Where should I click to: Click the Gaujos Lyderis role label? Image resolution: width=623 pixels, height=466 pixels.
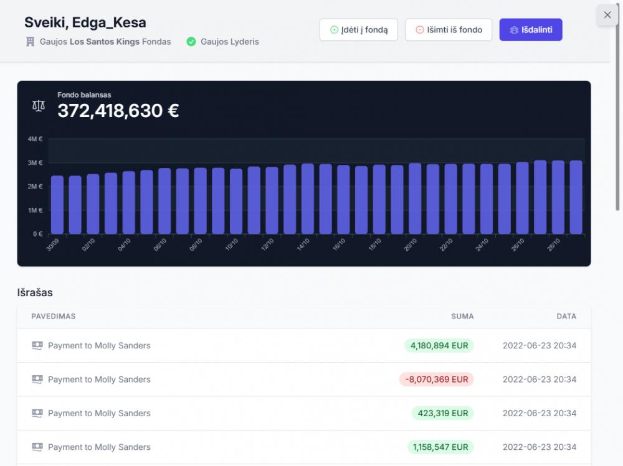click(230, 42)
